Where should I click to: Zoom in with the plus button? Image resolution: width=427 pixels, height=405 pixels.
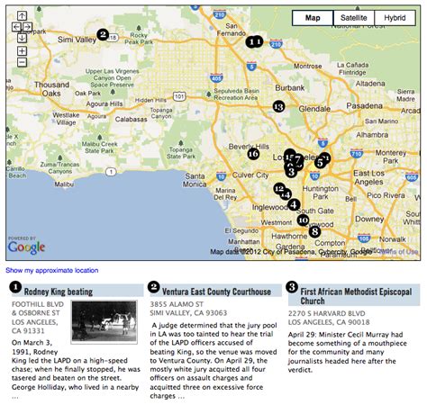[x=22, y=51]
